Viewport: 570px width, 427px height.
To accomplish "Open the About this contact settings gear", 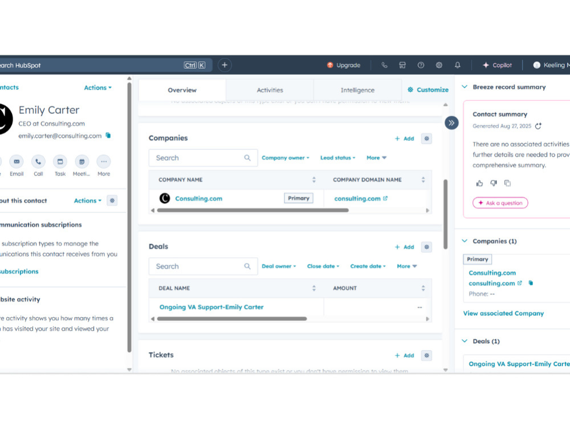I will (112, 200).
